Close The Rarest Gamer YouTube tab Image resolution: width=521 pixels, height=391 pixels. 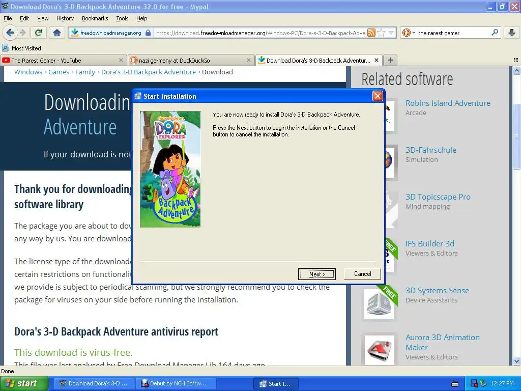pos(121,60)
